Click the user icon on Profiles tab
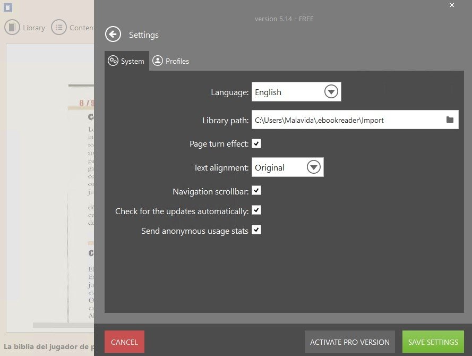 (158, 61)
